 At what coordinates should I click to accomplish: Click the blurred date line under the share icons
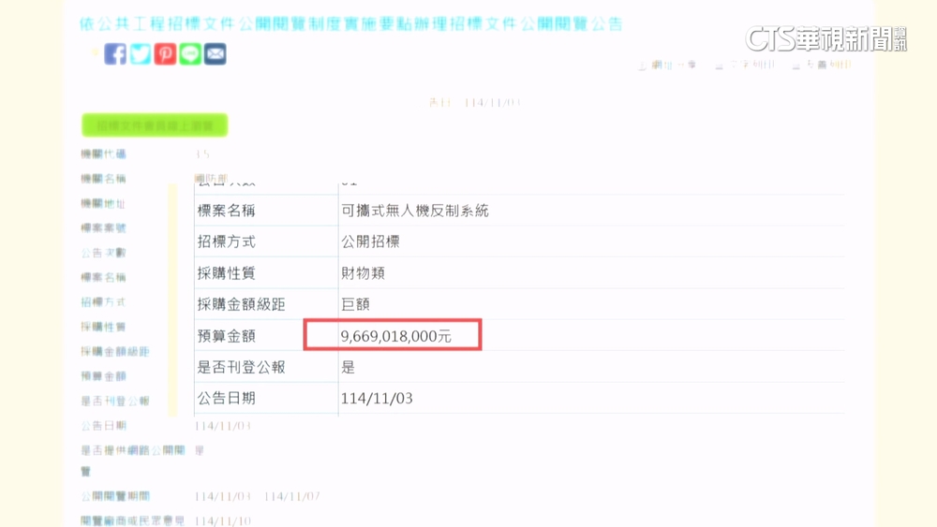point(475,103)
